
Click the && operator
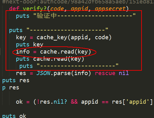coord(74,102)
